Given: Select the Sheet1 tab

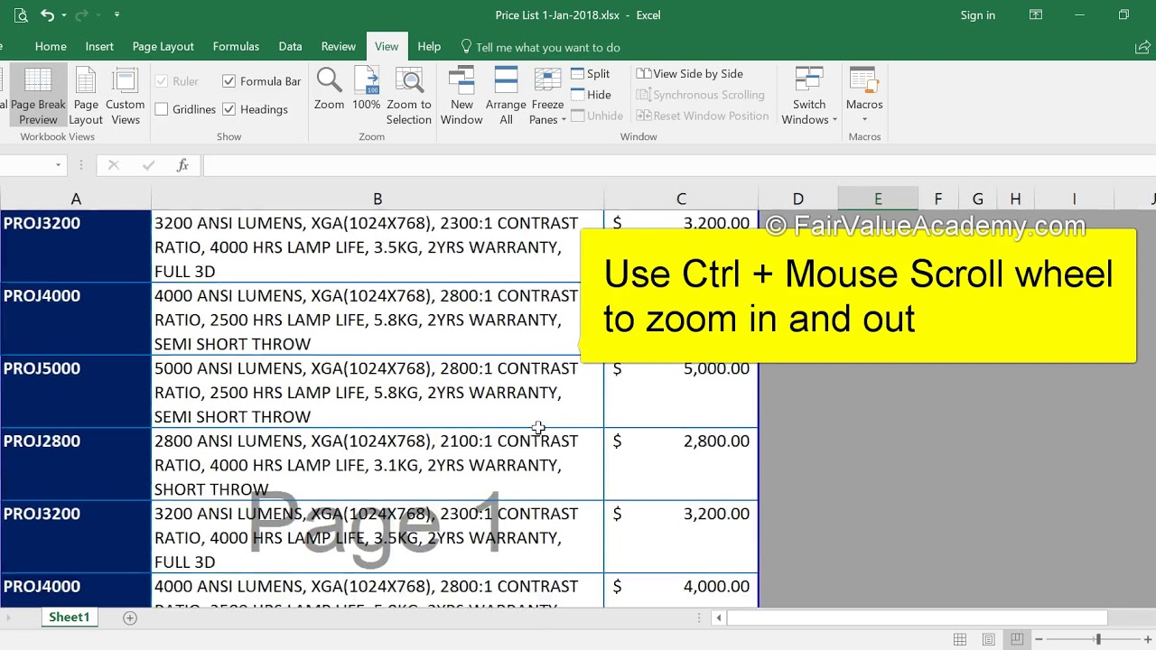Looking at the screenshot, I should point(70,617).
